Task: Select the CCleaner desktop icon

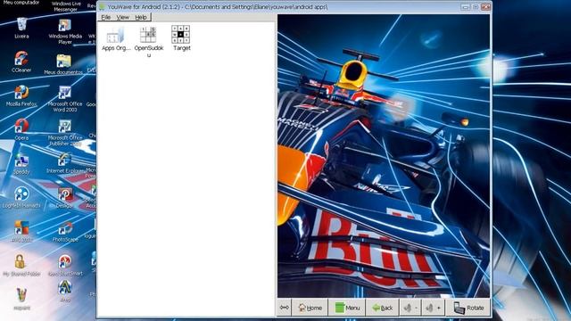Action: click(21, 62)
